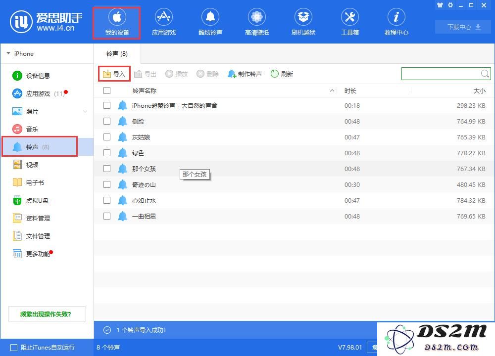Viewport: 495px width, 356px height.
Task: Check the 绿色 ringtone checkbox
Action: [x=107, y=153]
